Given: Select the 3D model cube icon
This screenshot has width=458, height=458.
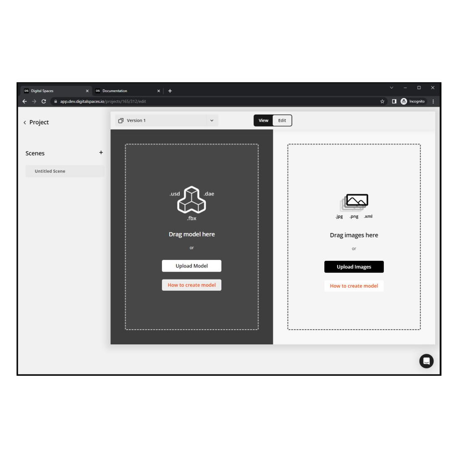Looking at the screenshot, I should coord(191,201).
